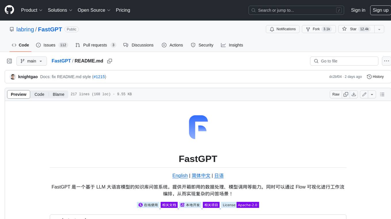Screen dimensions: 391x219
Task: Copy raw file contents icon
Action: 346,94
